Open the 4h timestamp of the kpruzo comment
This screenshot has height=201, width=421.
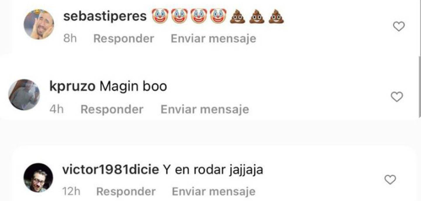(x=56, y=109)
